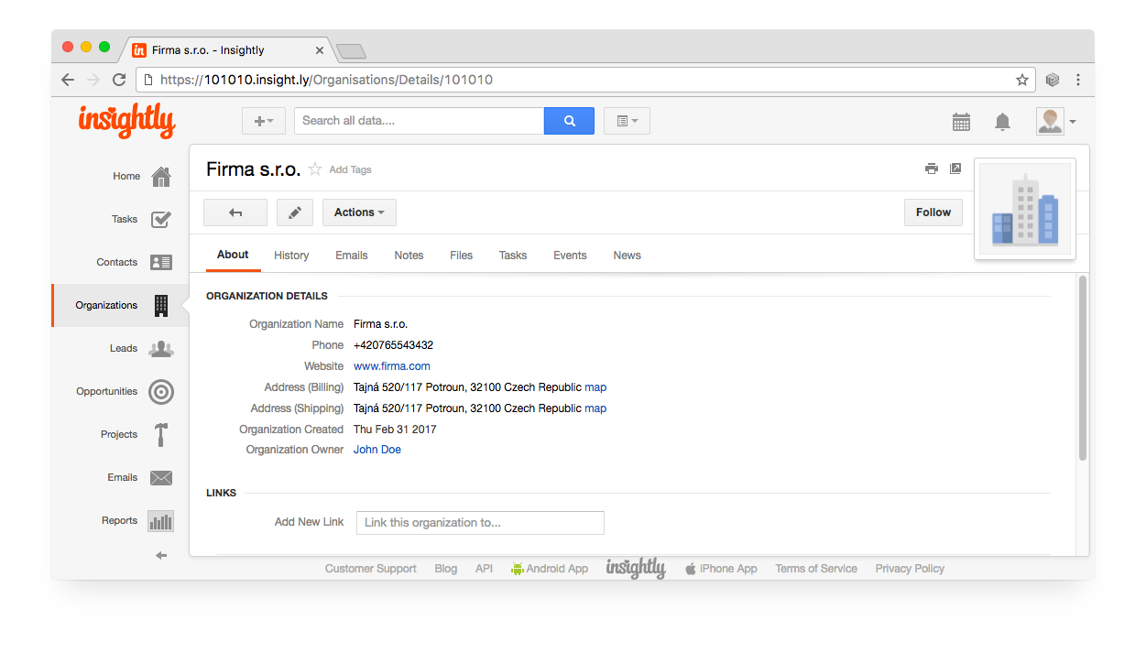Open a new browser tab

351,51
